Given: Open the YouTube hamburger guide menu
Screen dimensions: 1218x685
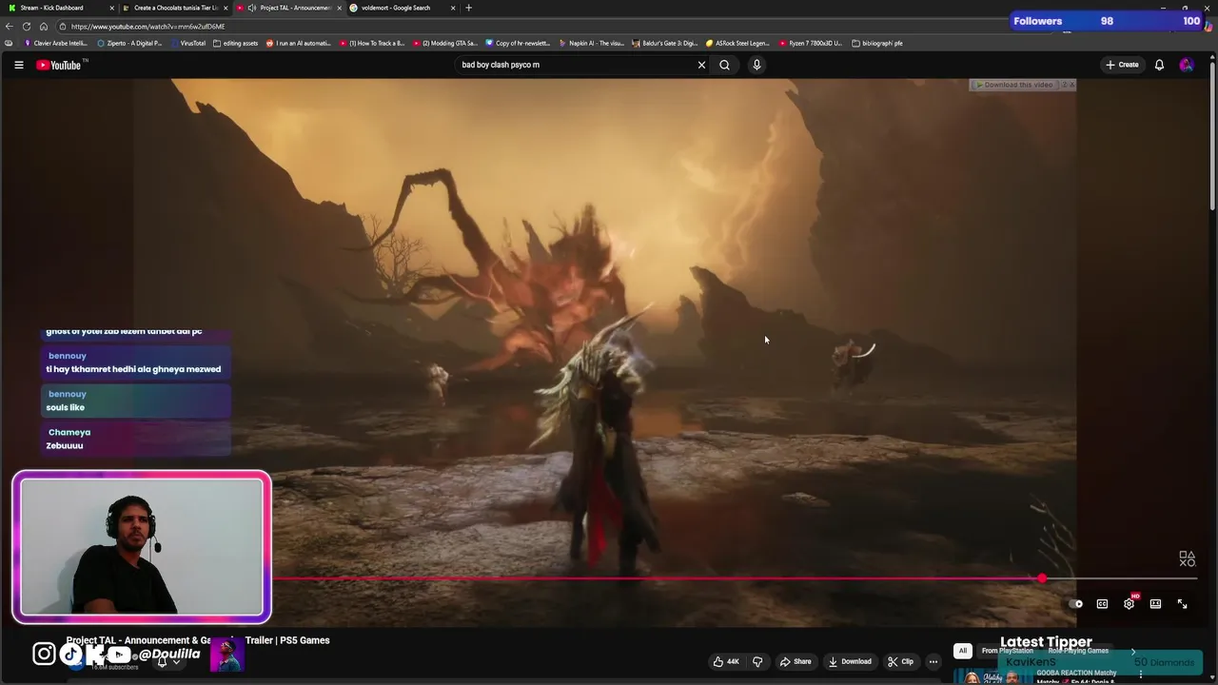Looking at the screenshot, I should tap(18, 65).
